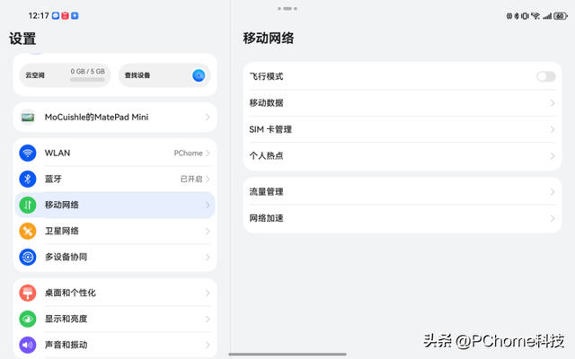Click the orange 卫星网络 satellite icon
575x359 pixels.
coord(28,232)
